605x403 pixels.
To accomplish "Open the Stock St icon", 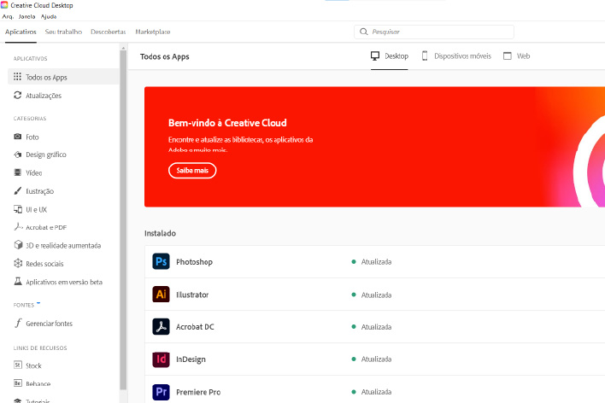I will point(18,365).
